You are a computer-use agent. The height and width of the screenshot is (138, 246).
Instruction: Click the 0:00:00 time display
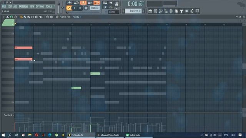click(135, 4)
